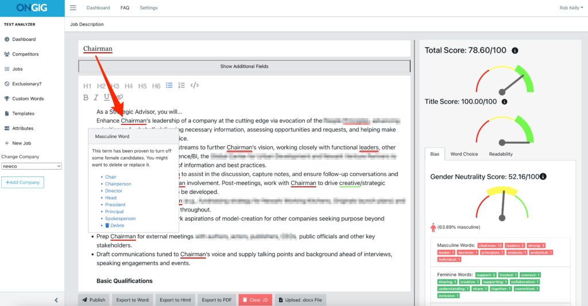Image resolution: width=588 pixels, height=306 pixels.
Task: Toggle underline formatting
Action: coord(106,97)
